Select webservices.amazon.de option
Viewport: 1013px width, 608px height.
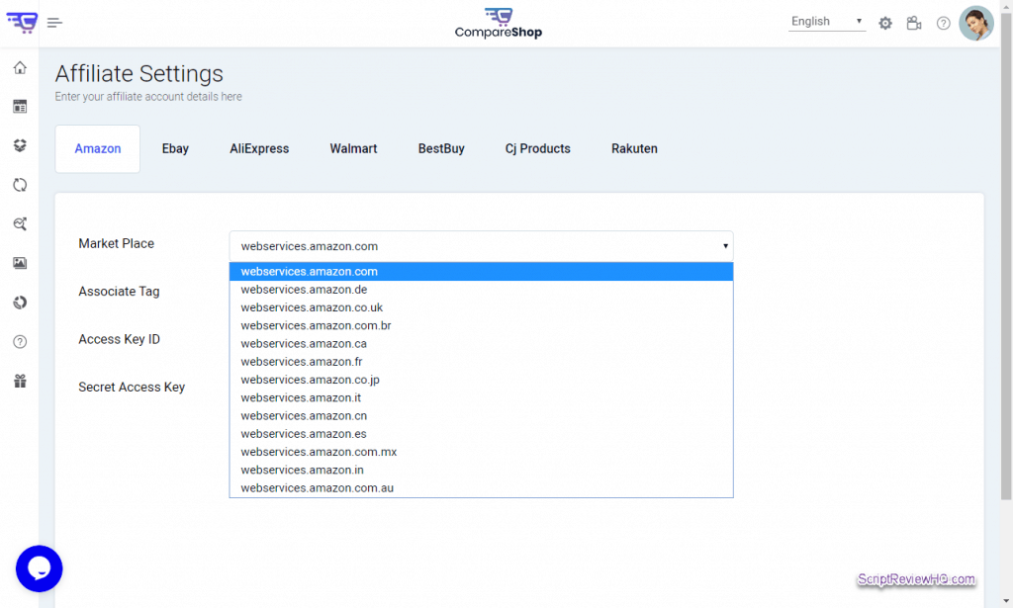click(482, 289)
